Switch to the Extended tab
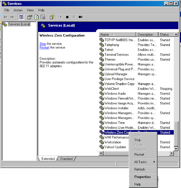Image resolution: width=181 pixels, height=188 pixels. coord(48,159)
